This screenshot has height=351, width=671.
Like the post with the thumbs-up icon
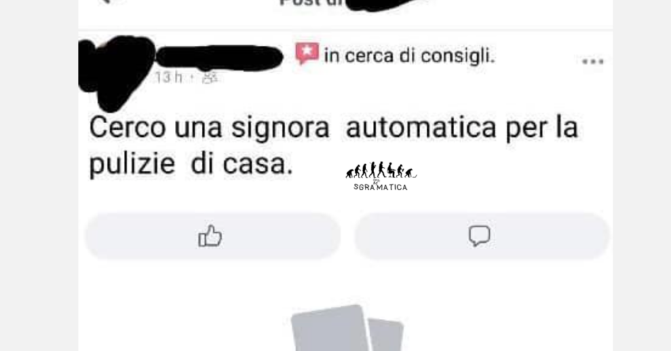click(x=210, y=236)
